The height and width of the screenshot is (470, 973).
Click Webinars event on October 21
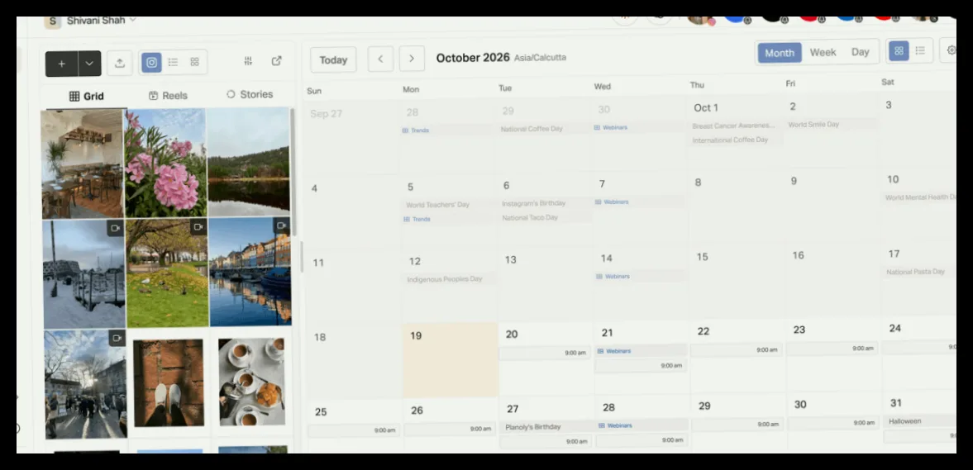614,351
